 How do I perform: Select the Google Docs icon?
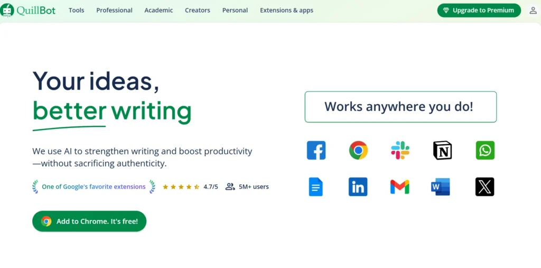(316, 187)
